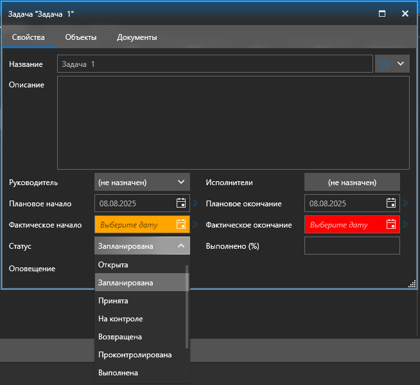This screenshot has height=385, width=420.
Task: Click double arrow beside Плановое окончание
Action: 405,203
